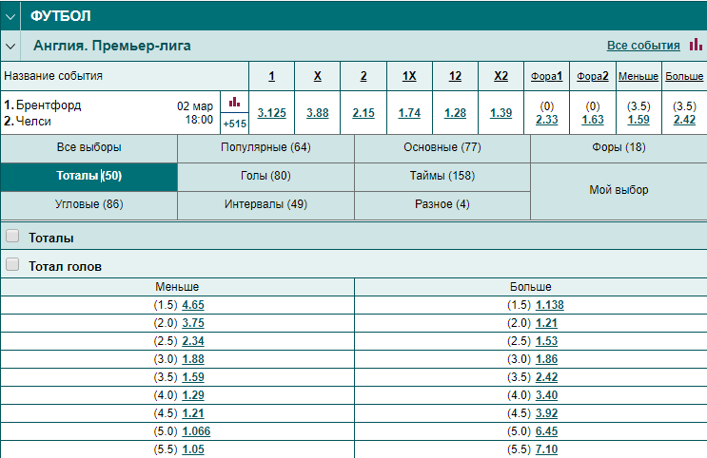Select top-row Меньше (3.5) odds 1.59
This screenshot has width=707, height=458.
pos(638,120)
